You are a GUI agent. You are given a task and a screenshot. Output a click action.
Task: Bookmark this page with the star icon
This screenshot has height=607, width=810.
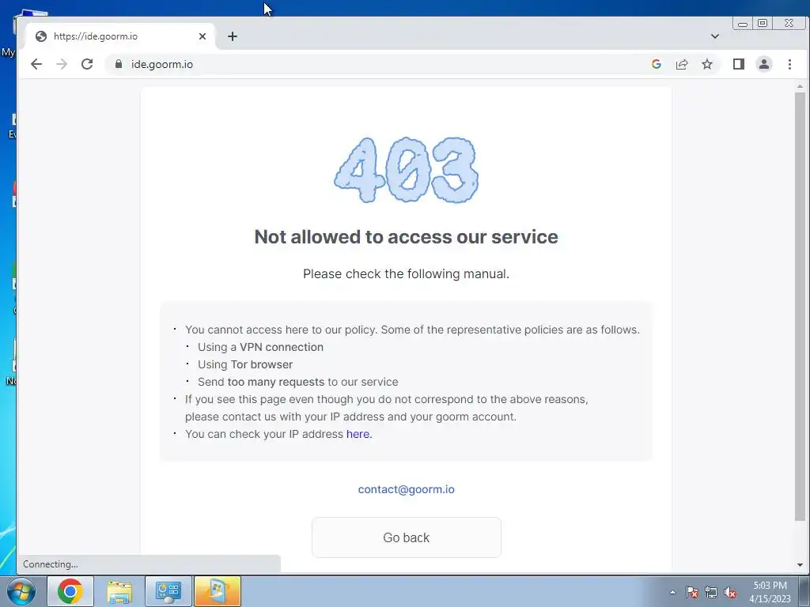click(706, 64)
